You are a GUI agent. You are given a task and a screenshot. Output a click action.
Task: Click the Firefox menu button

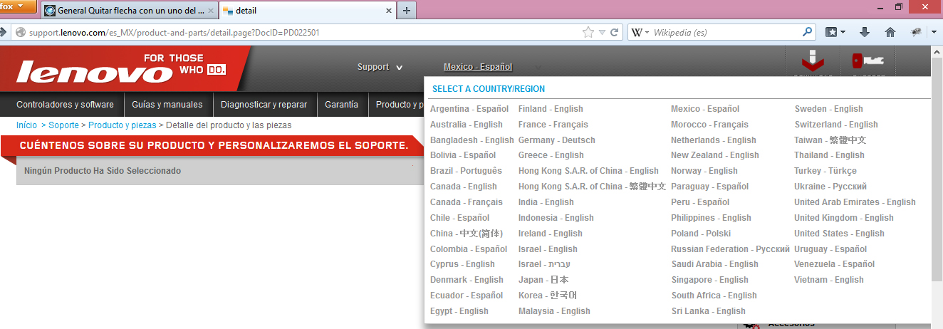[17, 6]
